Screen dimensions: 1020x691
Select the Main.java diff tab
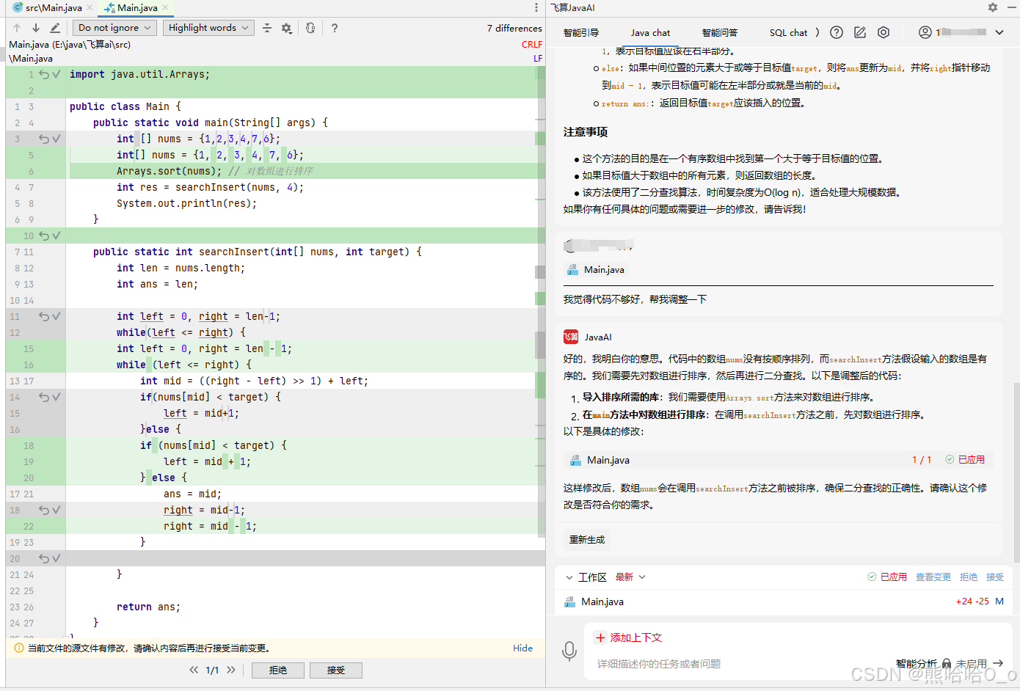pyautogui.click(x=137, y=7)
